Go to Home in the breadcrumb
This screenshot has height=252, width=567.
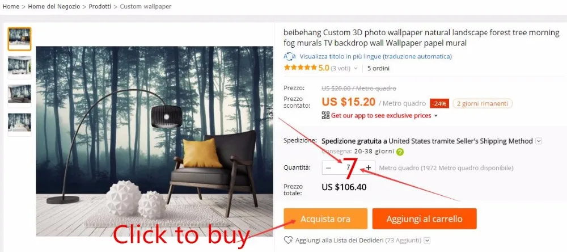[11, 6]
